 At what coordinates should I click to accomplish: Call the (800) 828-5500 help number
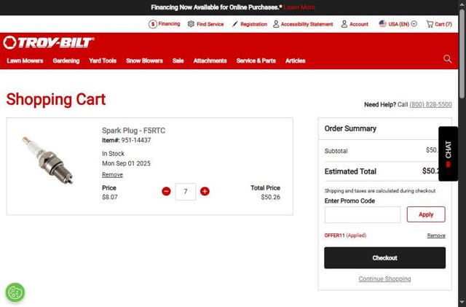[x=430, y=104]
